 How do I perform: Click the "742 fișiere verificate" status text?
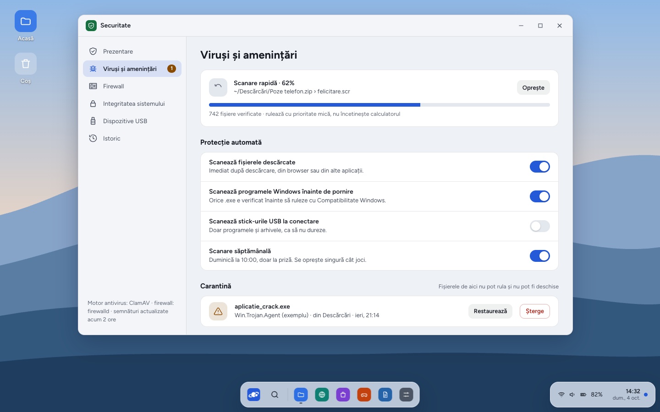pos(235,114)
